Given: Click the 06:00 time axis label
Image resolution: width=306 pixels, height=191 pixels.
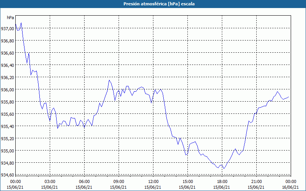Looking at the screenshot, I should point(84,182).
